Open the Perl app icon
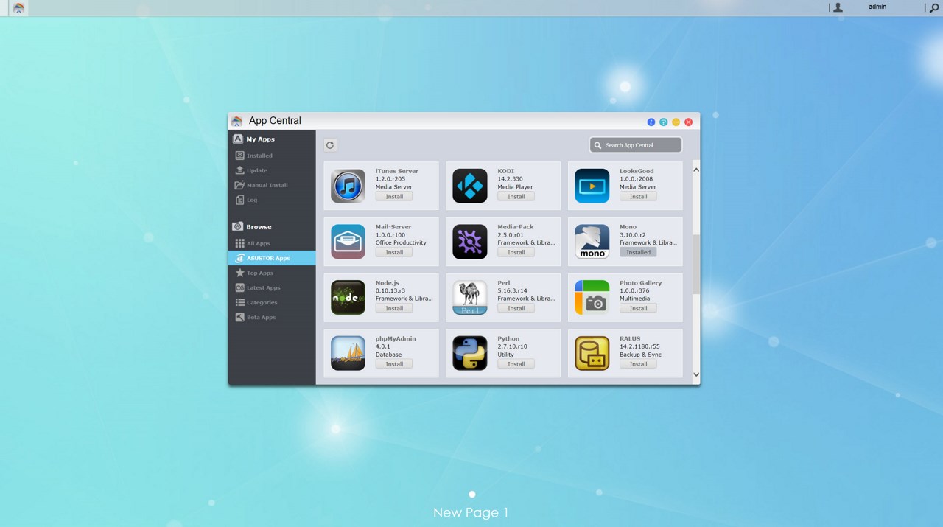This screenshot has width=943, height=527. coord(470,298)
